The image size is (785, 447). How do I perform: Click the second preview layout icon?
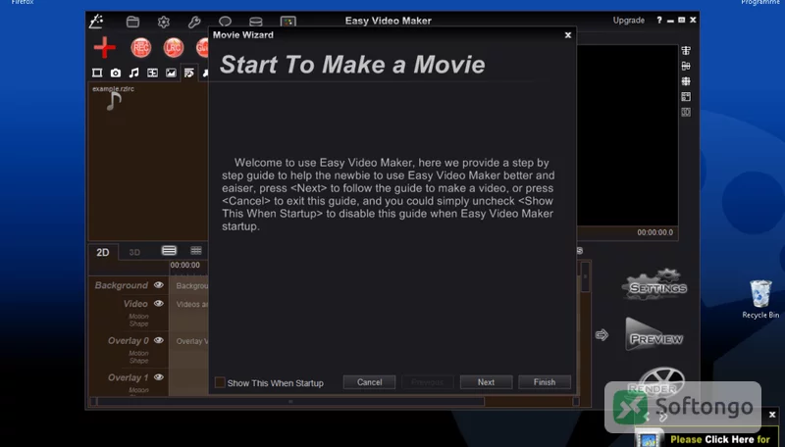click(686, 66)
